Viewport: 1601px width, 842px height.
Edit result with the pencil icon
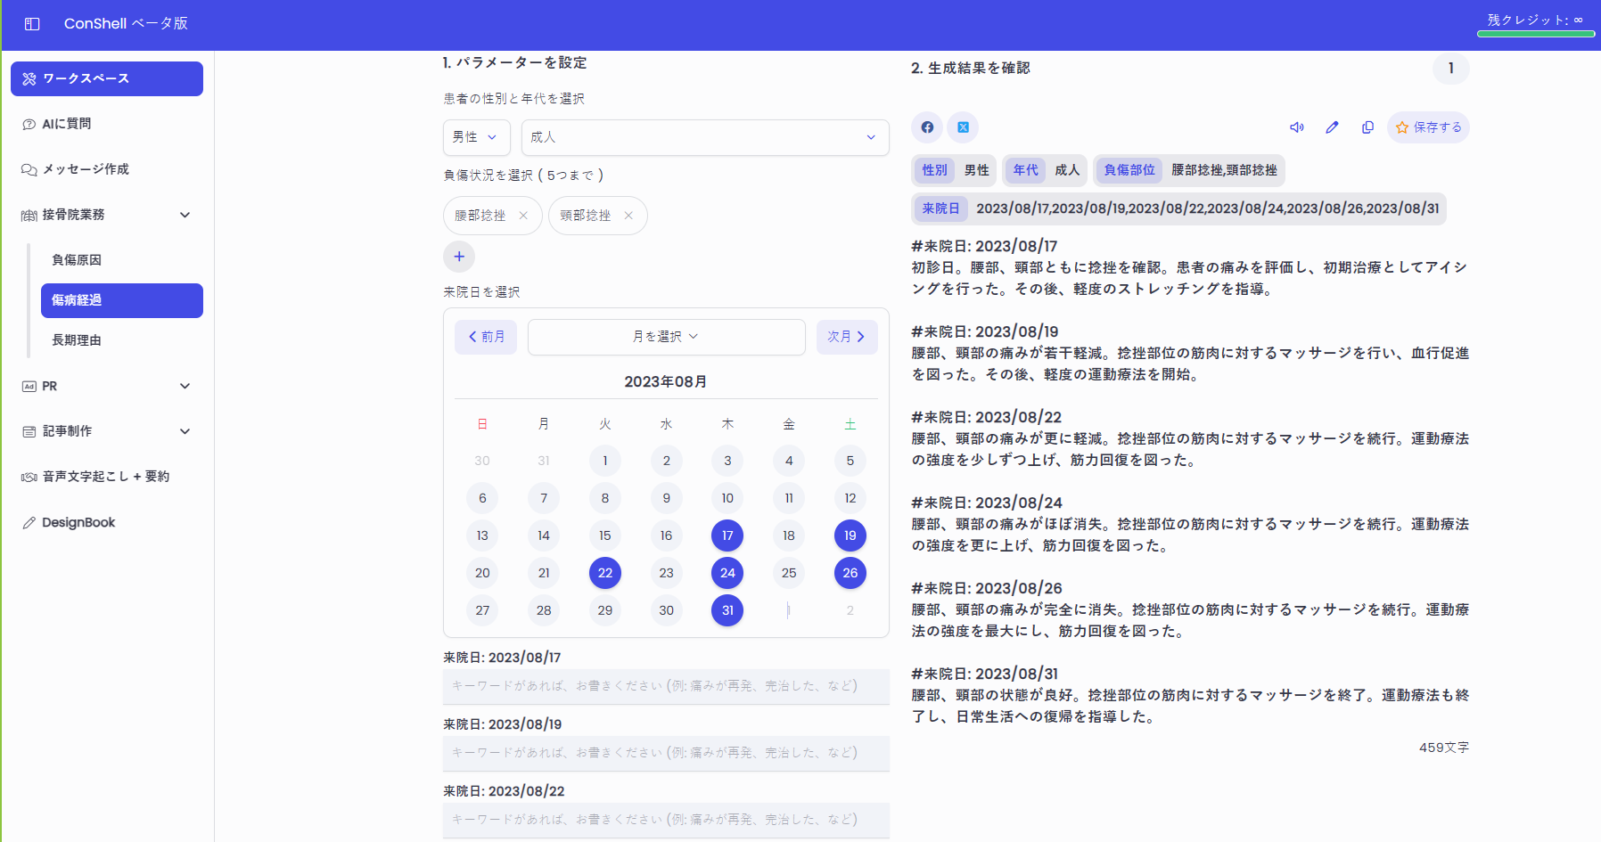(x=1332, y=127)
